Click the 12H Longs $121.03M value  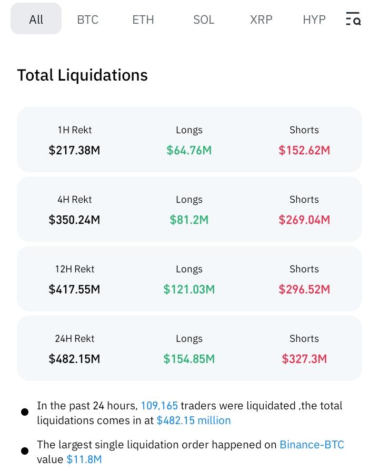point(189,289)
